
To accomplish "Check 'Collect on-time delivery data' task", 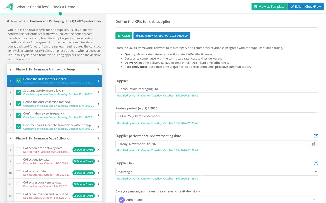I will tap(19, 150).
